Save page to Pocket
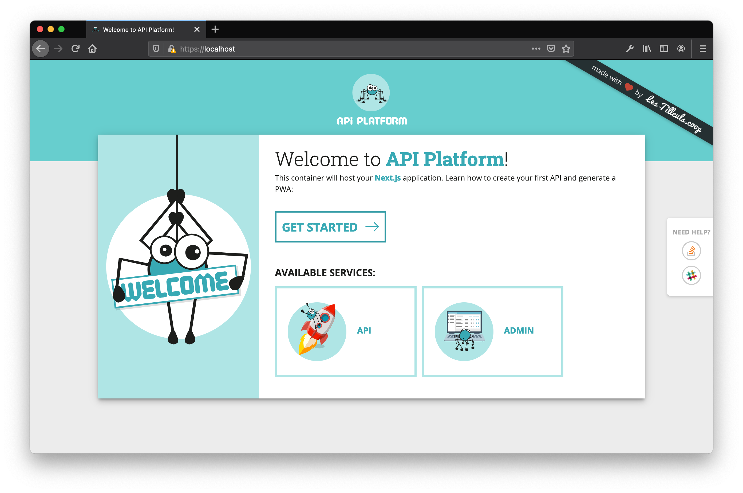 point(551,49)
